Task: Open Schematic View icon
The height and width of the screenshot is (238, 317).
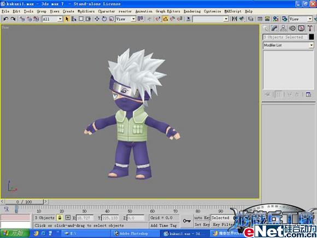Action: (267, 19)
